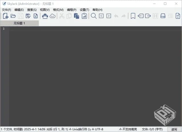
Task: Click the right arrow outdent icon
Action: (x=148, y=16)
